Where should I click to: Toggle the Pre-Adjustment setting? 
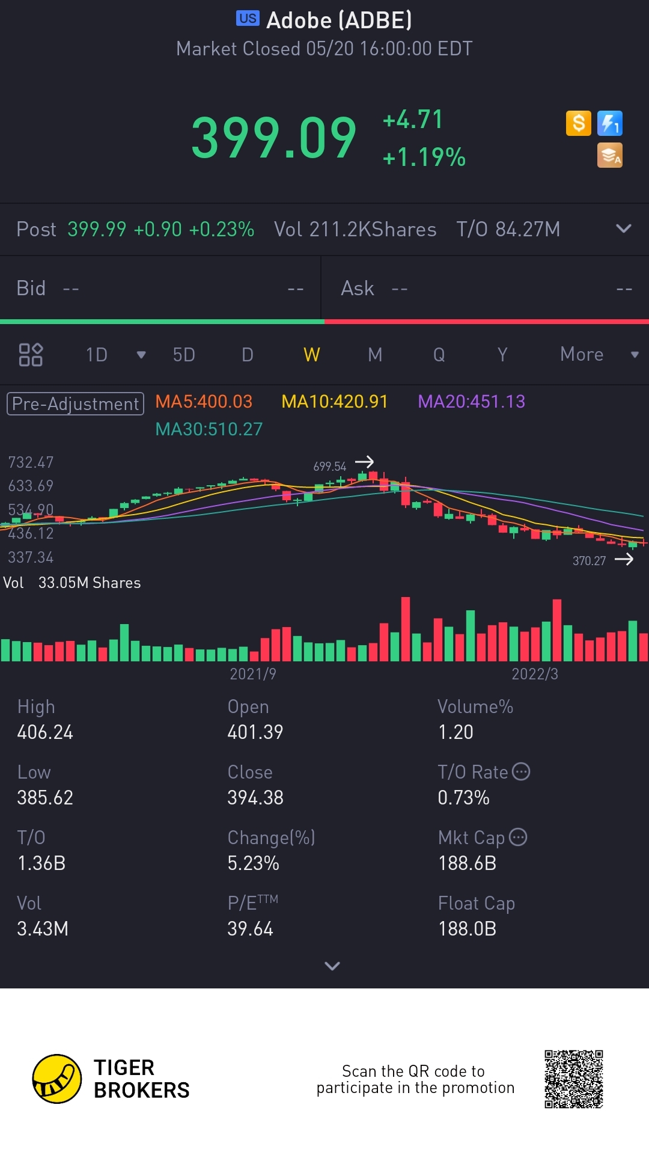tap(75, 403)
